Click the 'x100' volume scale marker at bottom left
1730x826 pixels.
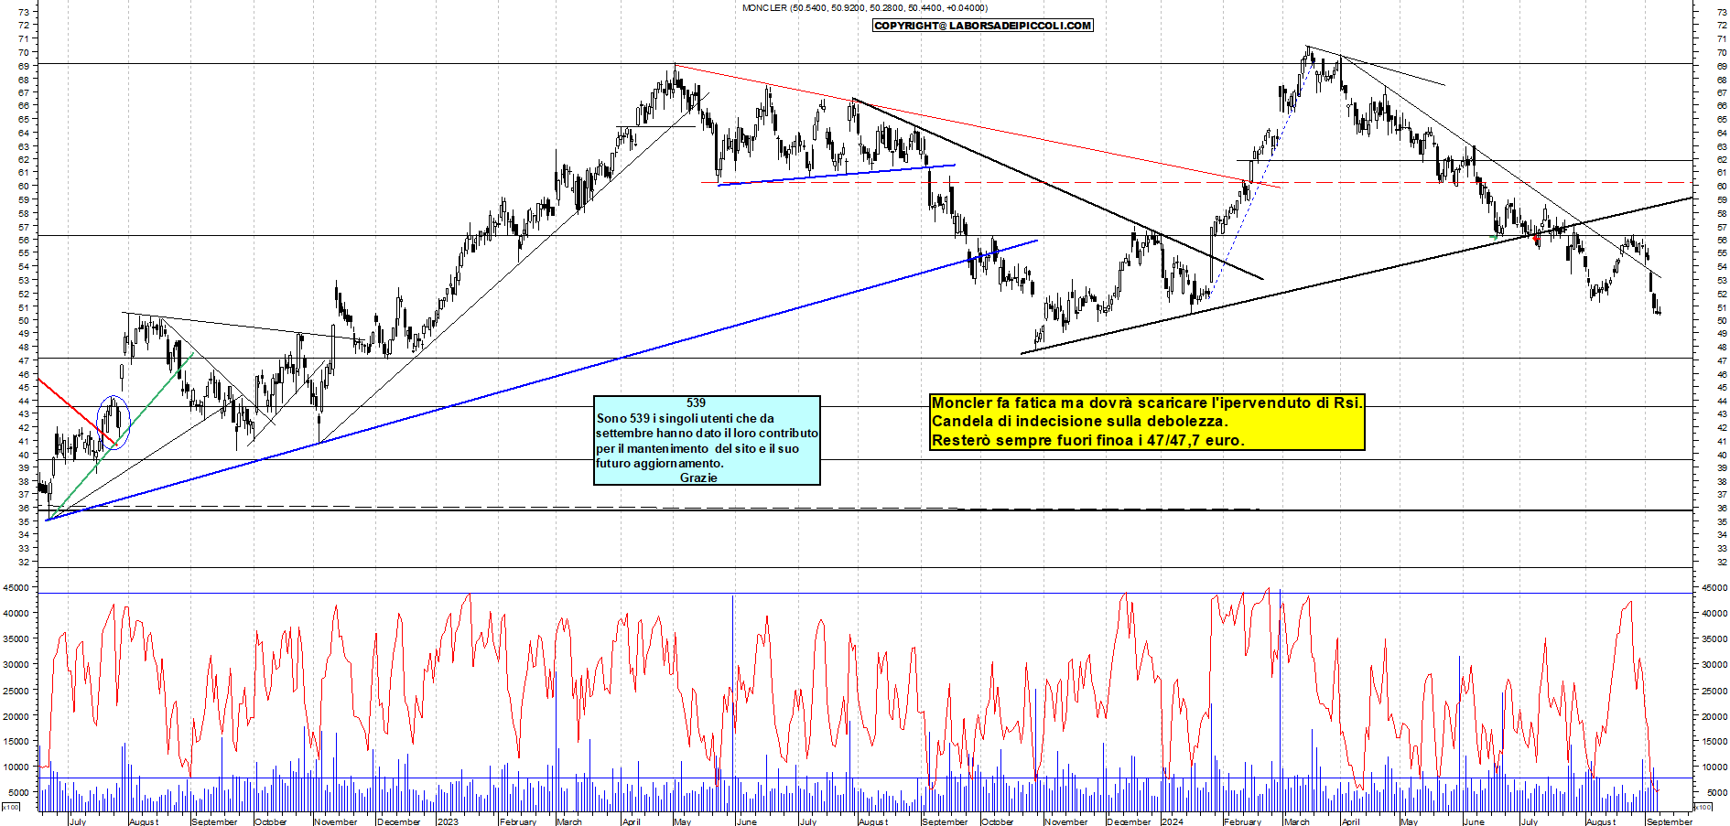point(10,808)
